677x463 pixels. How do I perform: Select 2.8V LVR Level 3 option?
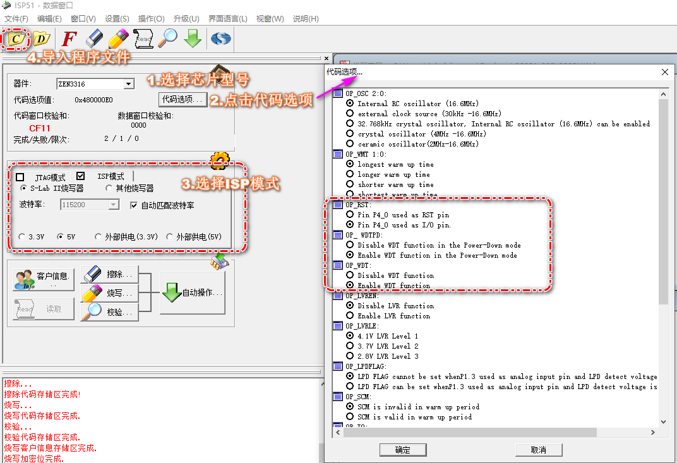(350, 356)
